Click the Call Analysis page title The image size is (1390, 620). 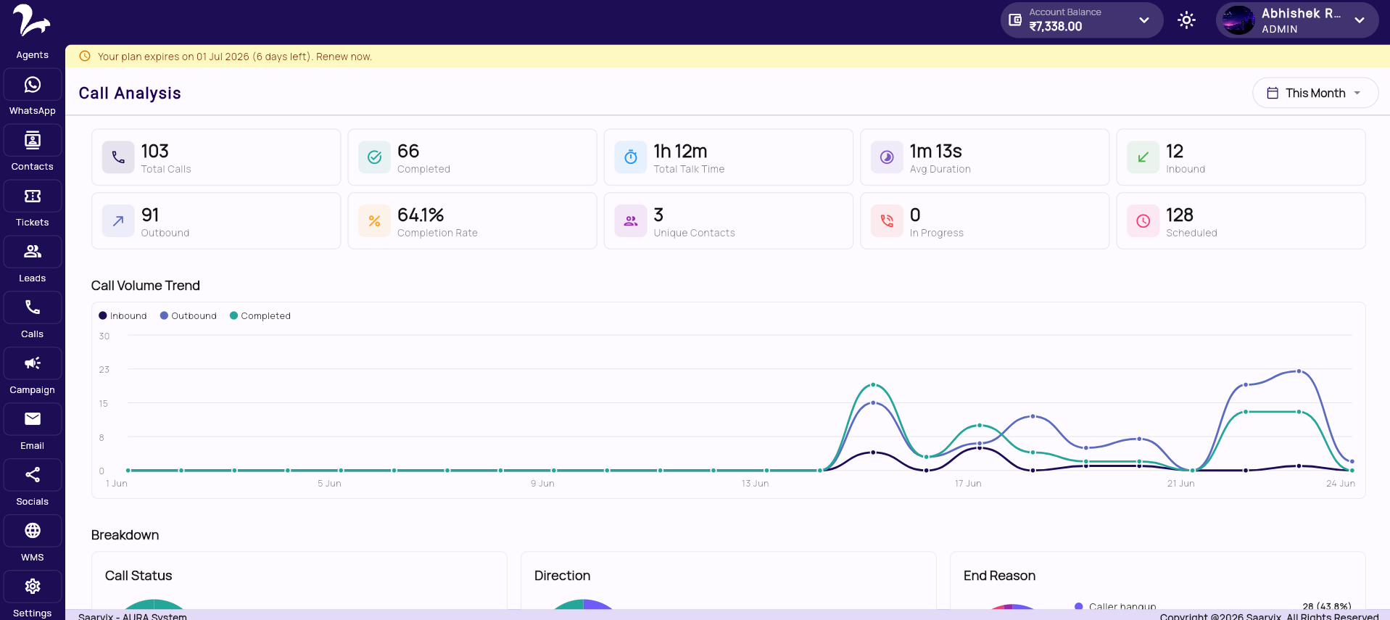point(130,93)
